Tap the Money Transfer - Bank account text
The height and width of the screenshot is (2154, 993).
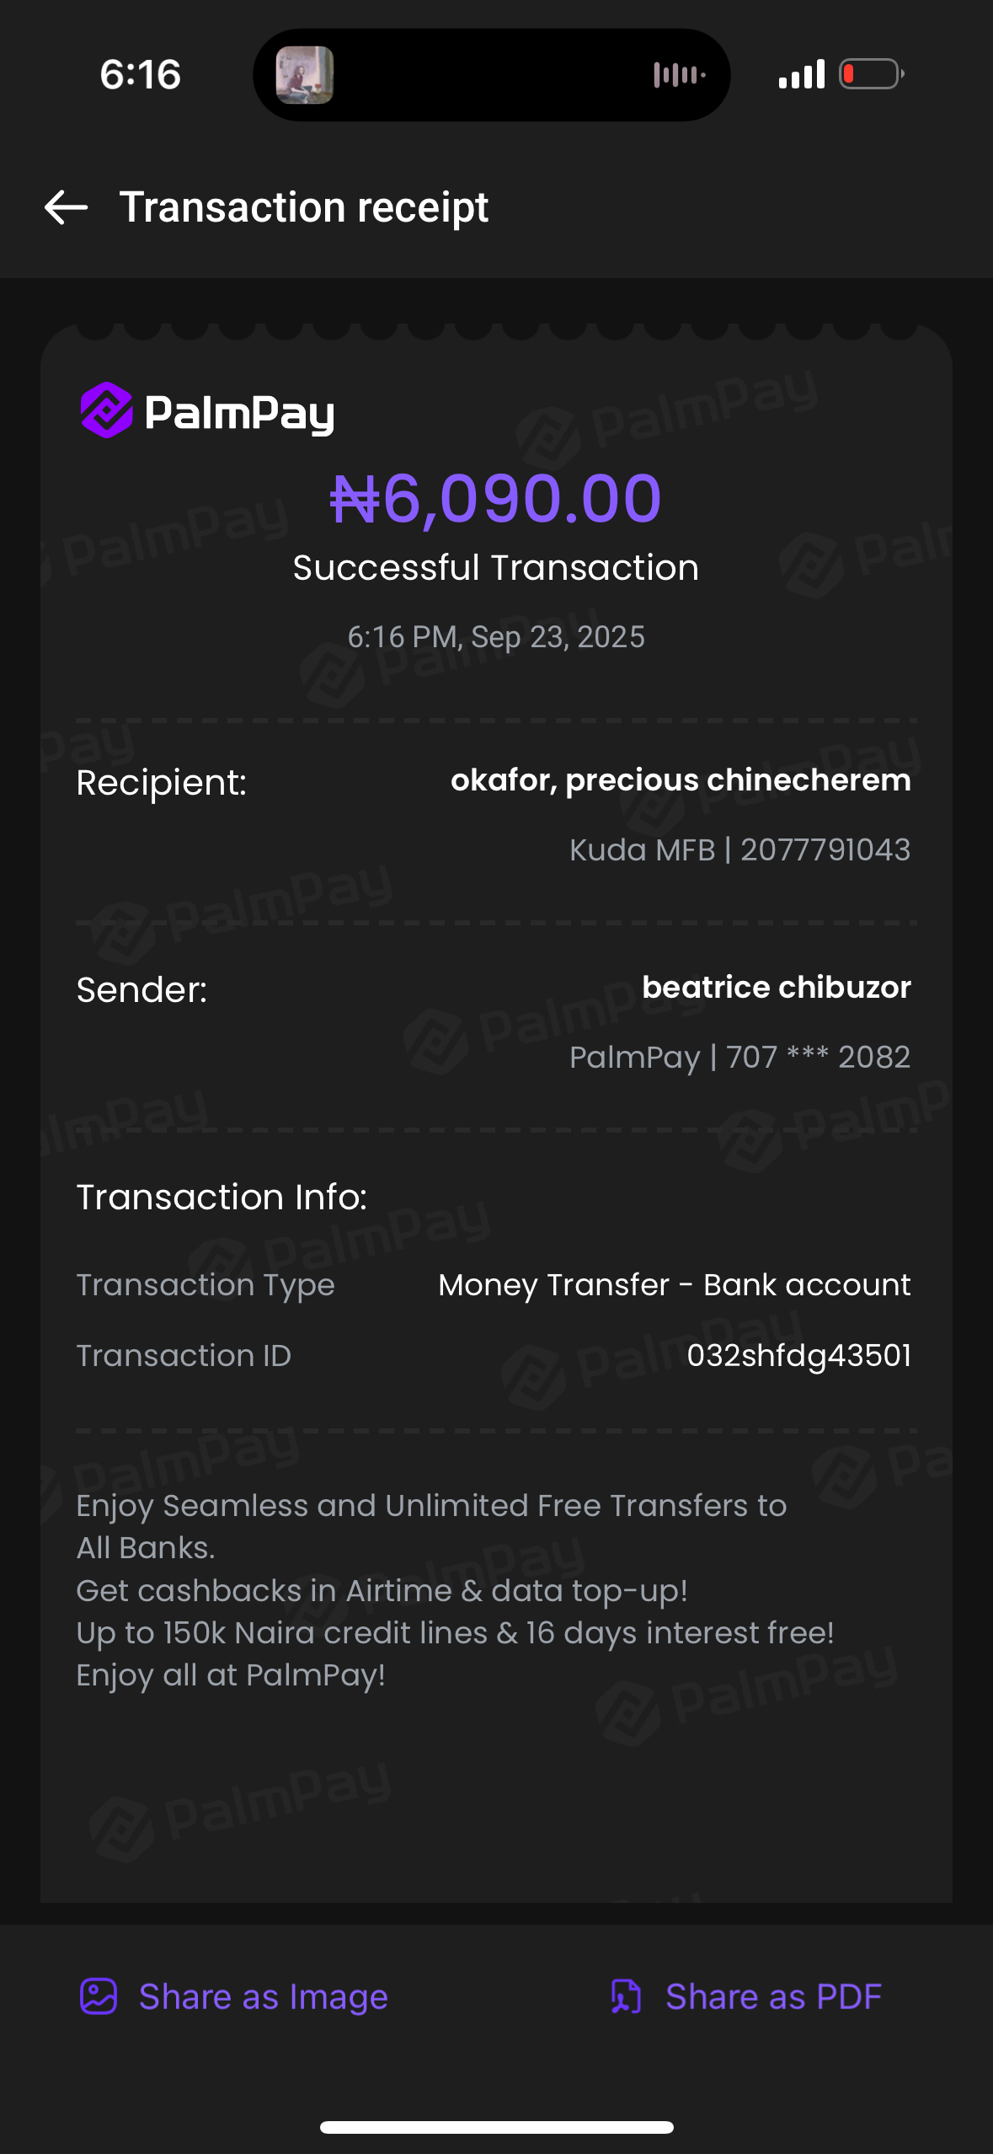(674, 1284)
